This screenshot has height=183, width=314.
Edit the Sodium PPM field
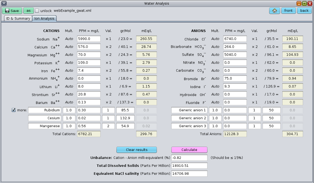[89, 39]
